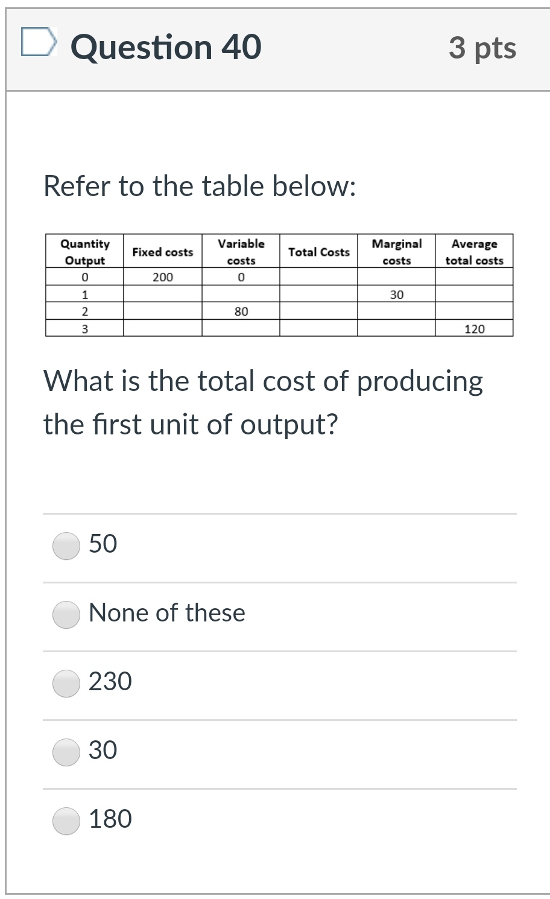Viewport: 550px width, 899px height.
Task: Click the Variable costs column header
Action: (x=241, y=252)
